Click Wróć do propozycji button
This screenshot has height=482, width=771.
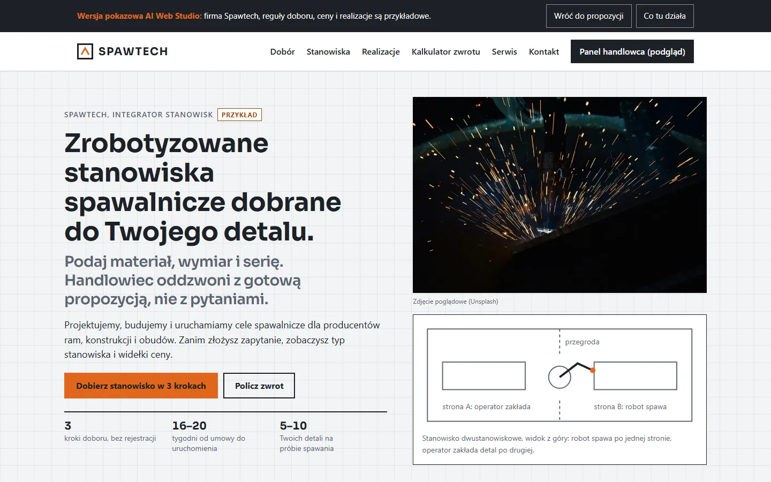[x=589, y=16]
